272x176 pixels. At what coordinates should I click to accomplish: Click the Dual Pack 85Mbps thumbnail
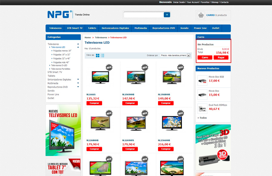202,109
